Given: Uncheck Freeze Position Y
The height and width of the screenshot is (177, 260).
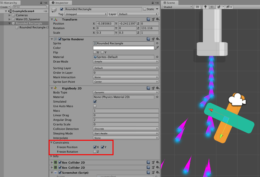Looking at the screenshot, I should [x=102, y=147].
